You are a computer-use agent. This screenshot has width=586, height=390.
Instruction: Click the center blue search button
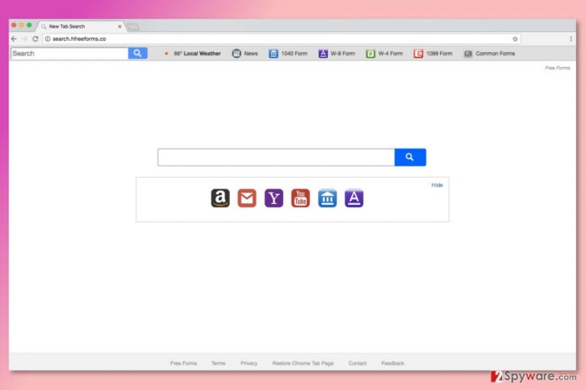(x=410, y=157)
